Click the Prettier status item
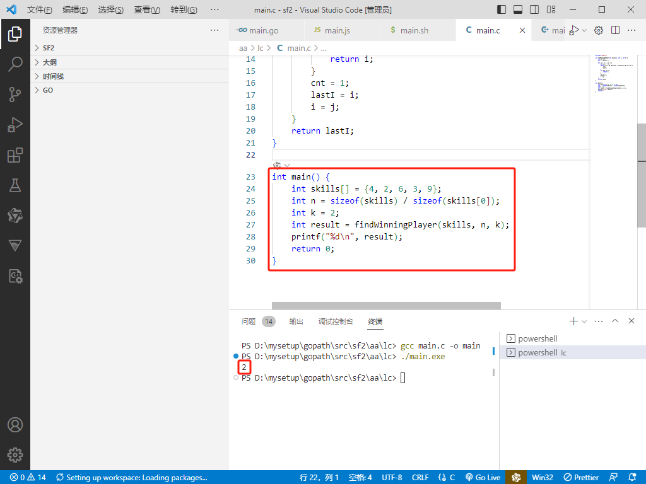This screenshot has height=484, width=646. coord(581,478)
